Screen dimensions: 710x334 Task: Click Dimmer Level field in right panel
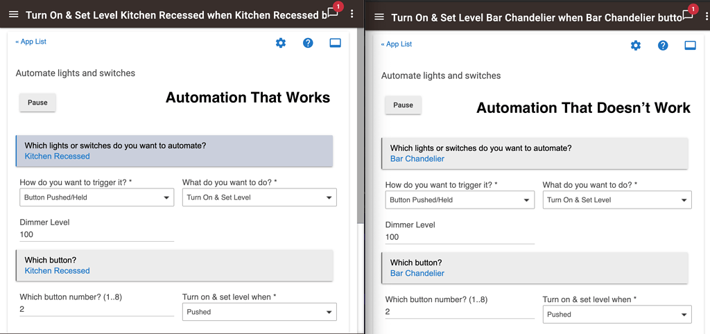click(x=459, y=237)
